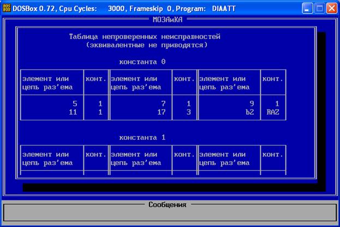Viewport: 340px width, 227px height.
Task: Click contact value 3 beside element 17
Action: [188, 111]
